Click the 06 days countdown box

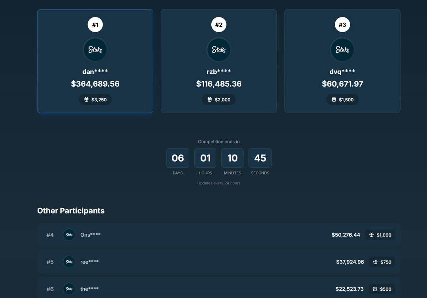point(178,158)
